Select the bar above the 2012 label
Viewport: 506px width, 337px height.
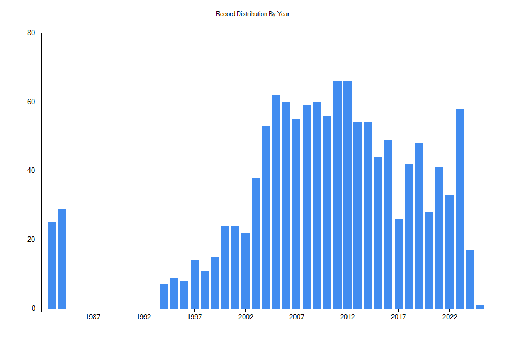[x=348, y=195]
